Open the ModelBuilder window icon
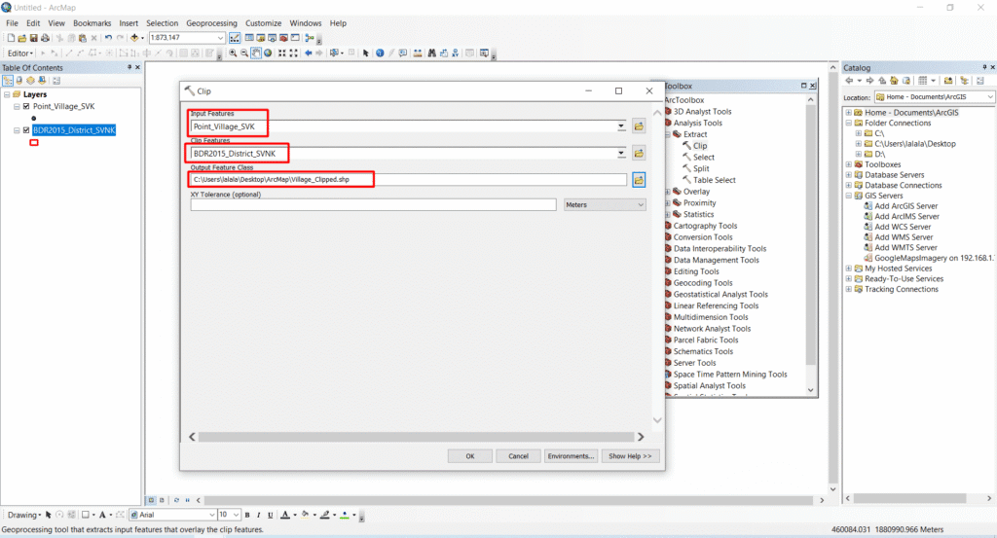Screen dimensions: 997x538 click(309, 38)
